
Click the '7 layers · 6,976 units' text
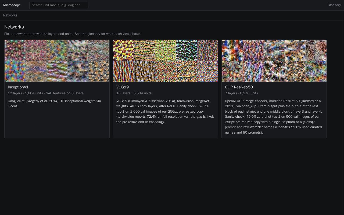[241, 93]
